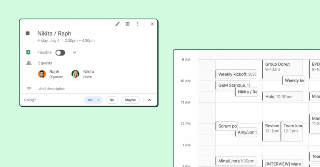Expand the Flexible options chevron

pyautogui.click(x=74, y=53)
